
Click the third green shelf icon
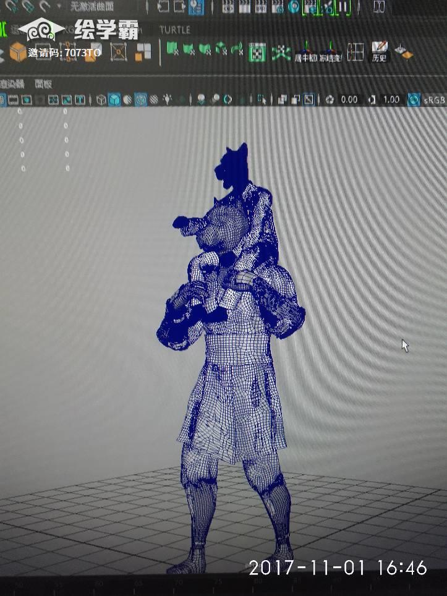205,49
